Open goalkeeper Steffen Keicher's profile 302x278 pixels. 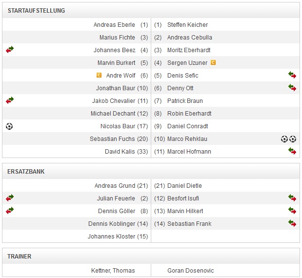click(x=187, y=24)
